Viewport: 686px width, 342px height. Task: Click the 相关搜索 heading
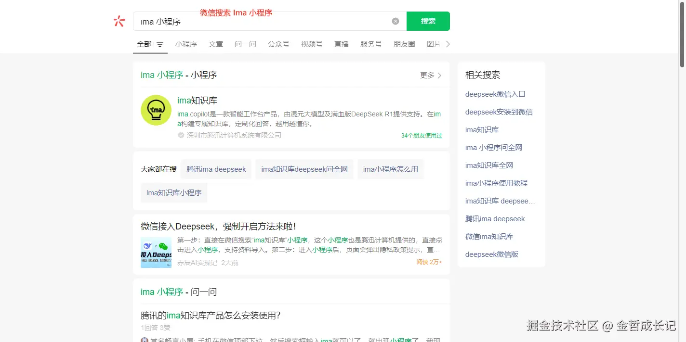tap(483, 75)
